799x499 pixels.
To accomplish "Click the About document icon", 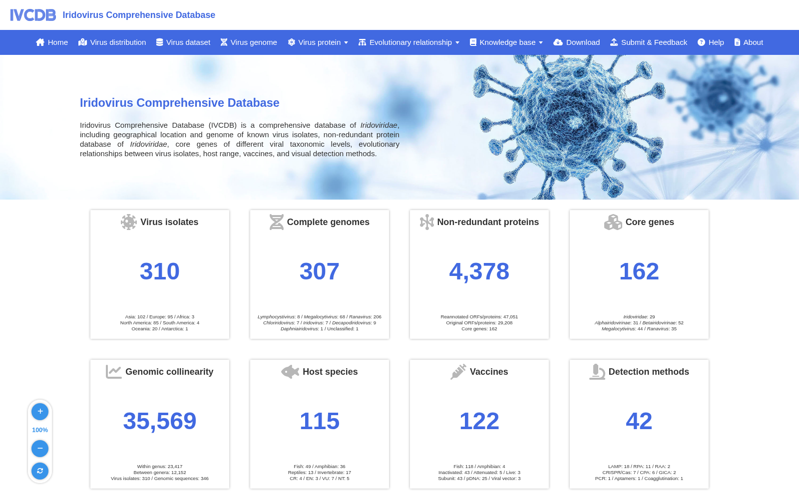I will pos(737,42).
